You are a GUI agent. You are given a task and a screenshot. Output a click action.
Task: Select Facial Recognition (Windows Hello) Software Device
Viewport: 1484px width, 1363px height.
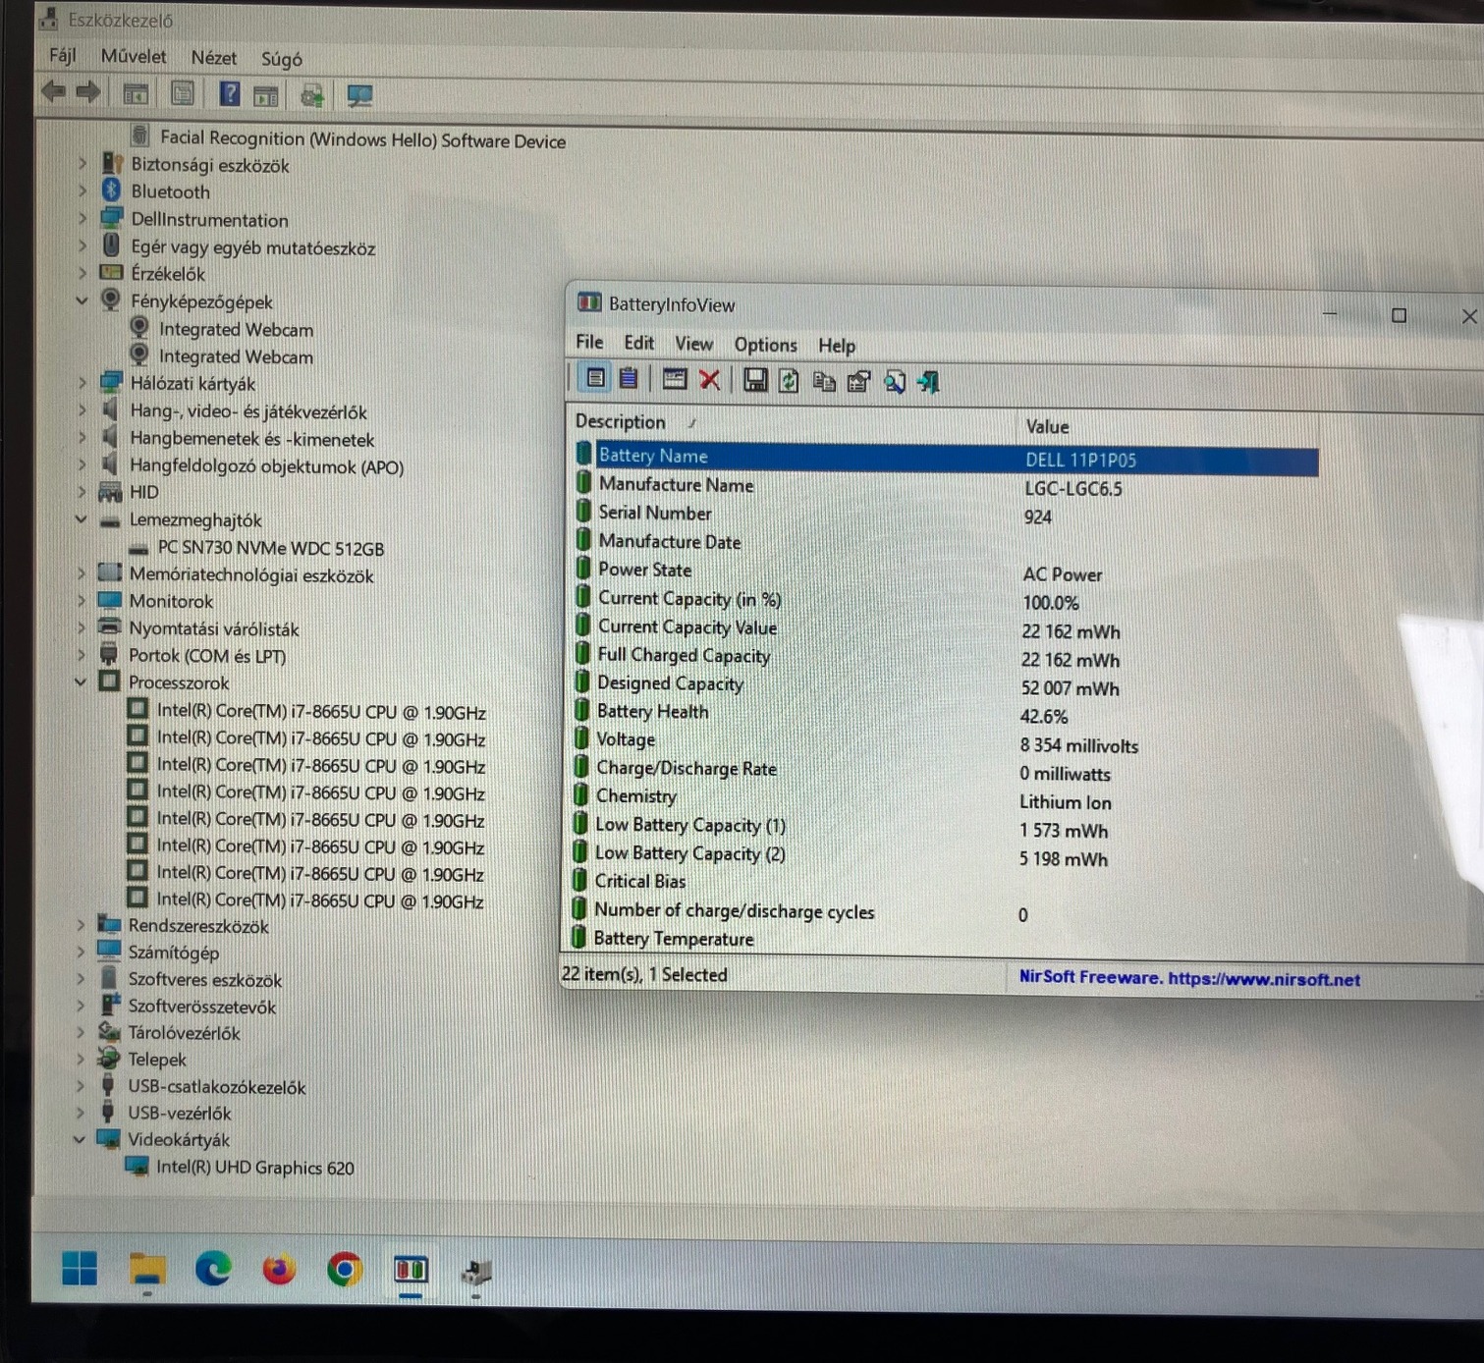[362, 139]
